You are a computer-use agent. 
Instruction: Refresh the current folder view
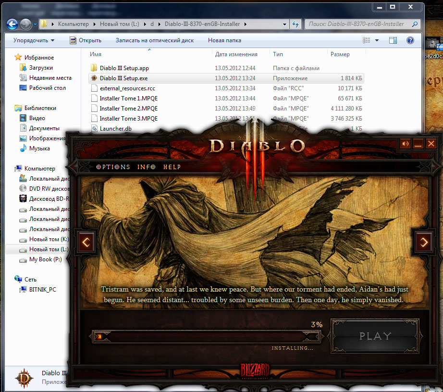[x=295, y=24]
